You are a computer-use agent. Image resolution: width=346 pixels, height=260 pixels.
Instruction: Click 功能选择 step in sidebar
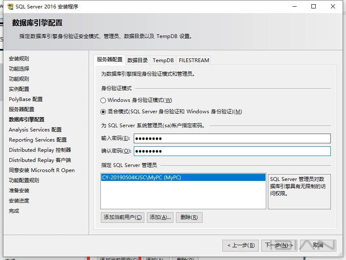click(x=19, y=69)
